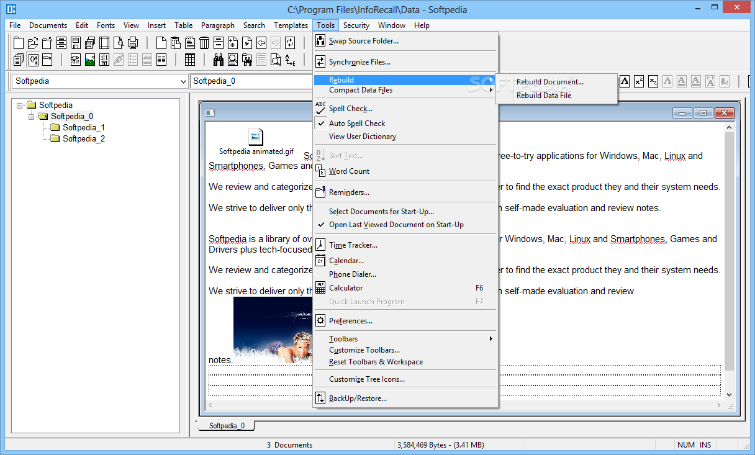Switch to Softpedia_0 document tab
The width and height of the screenshot is (755, 455).
point(227,426)
